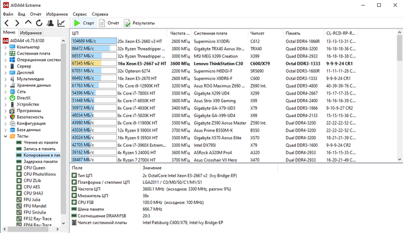Select 16x Core i9-12900K HT row
The height and width of the screenshot is (233, 403).
[213, 86]
